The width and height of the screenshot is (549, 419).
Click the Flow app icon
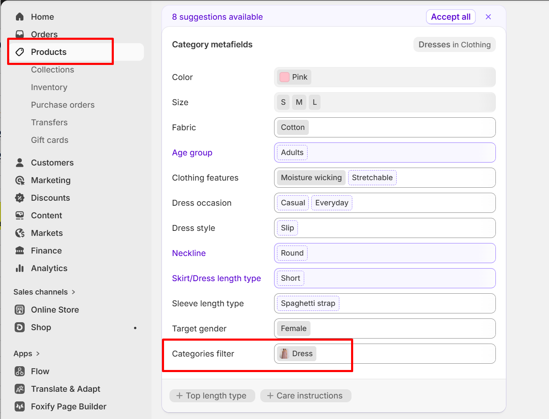(20, 371)
